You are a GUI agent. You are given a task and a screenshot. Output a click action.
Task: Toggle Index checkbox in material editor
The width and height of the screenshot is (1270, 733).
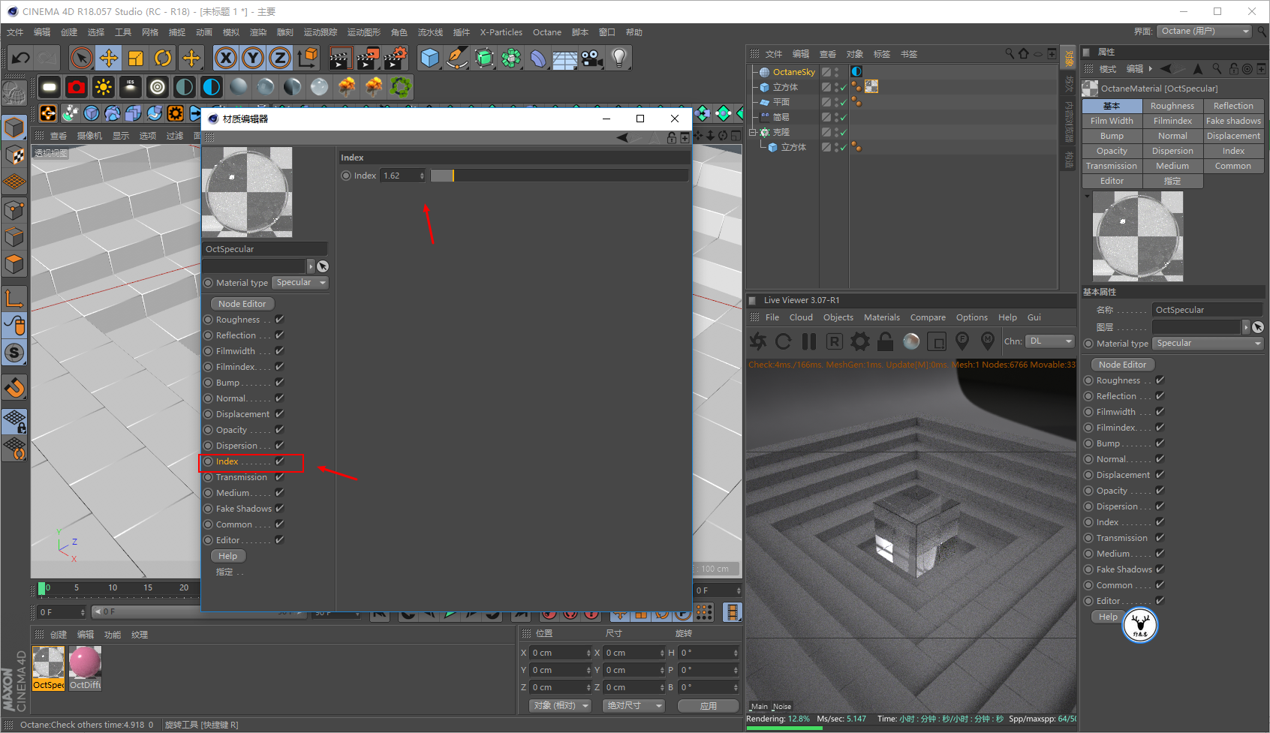point(280,461)
